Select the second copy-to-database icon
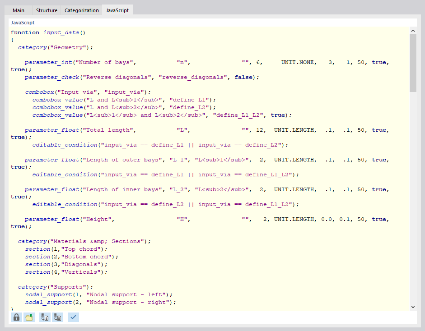 tap(57, 317)
